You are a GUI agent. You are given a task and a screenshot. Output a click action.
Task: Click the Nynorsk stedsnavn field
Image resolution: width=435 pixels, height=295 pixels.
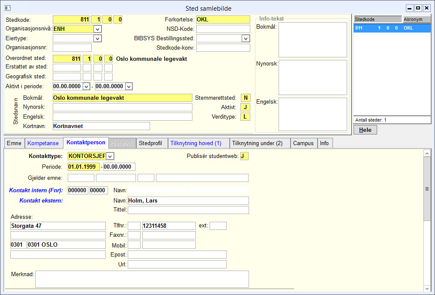(122, 107)
